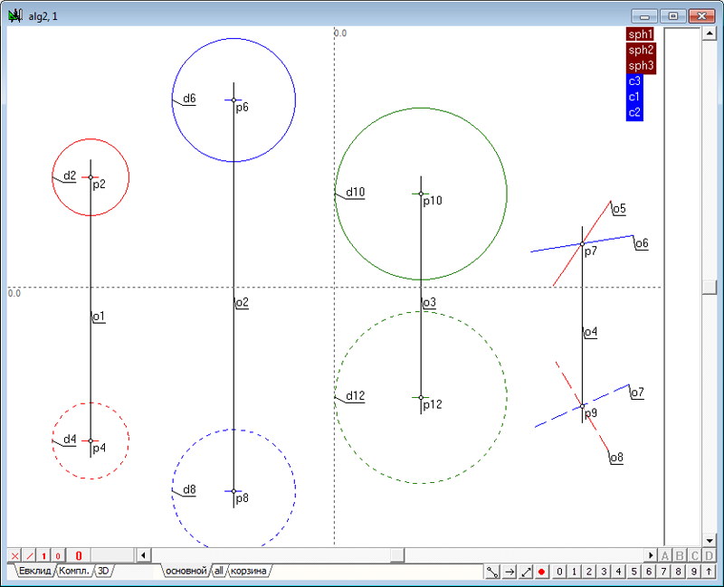The height and width of the screenshot is (587, 724).
Task: Switch to the 3D tab
Action: (x=103, y=571)
